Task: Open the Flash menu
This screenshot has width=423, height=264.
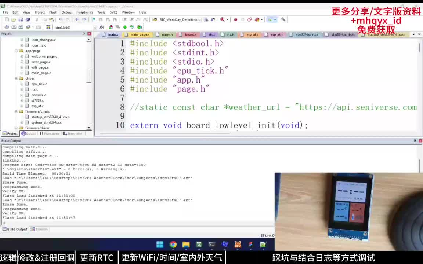Action: (x=53, y=12)
